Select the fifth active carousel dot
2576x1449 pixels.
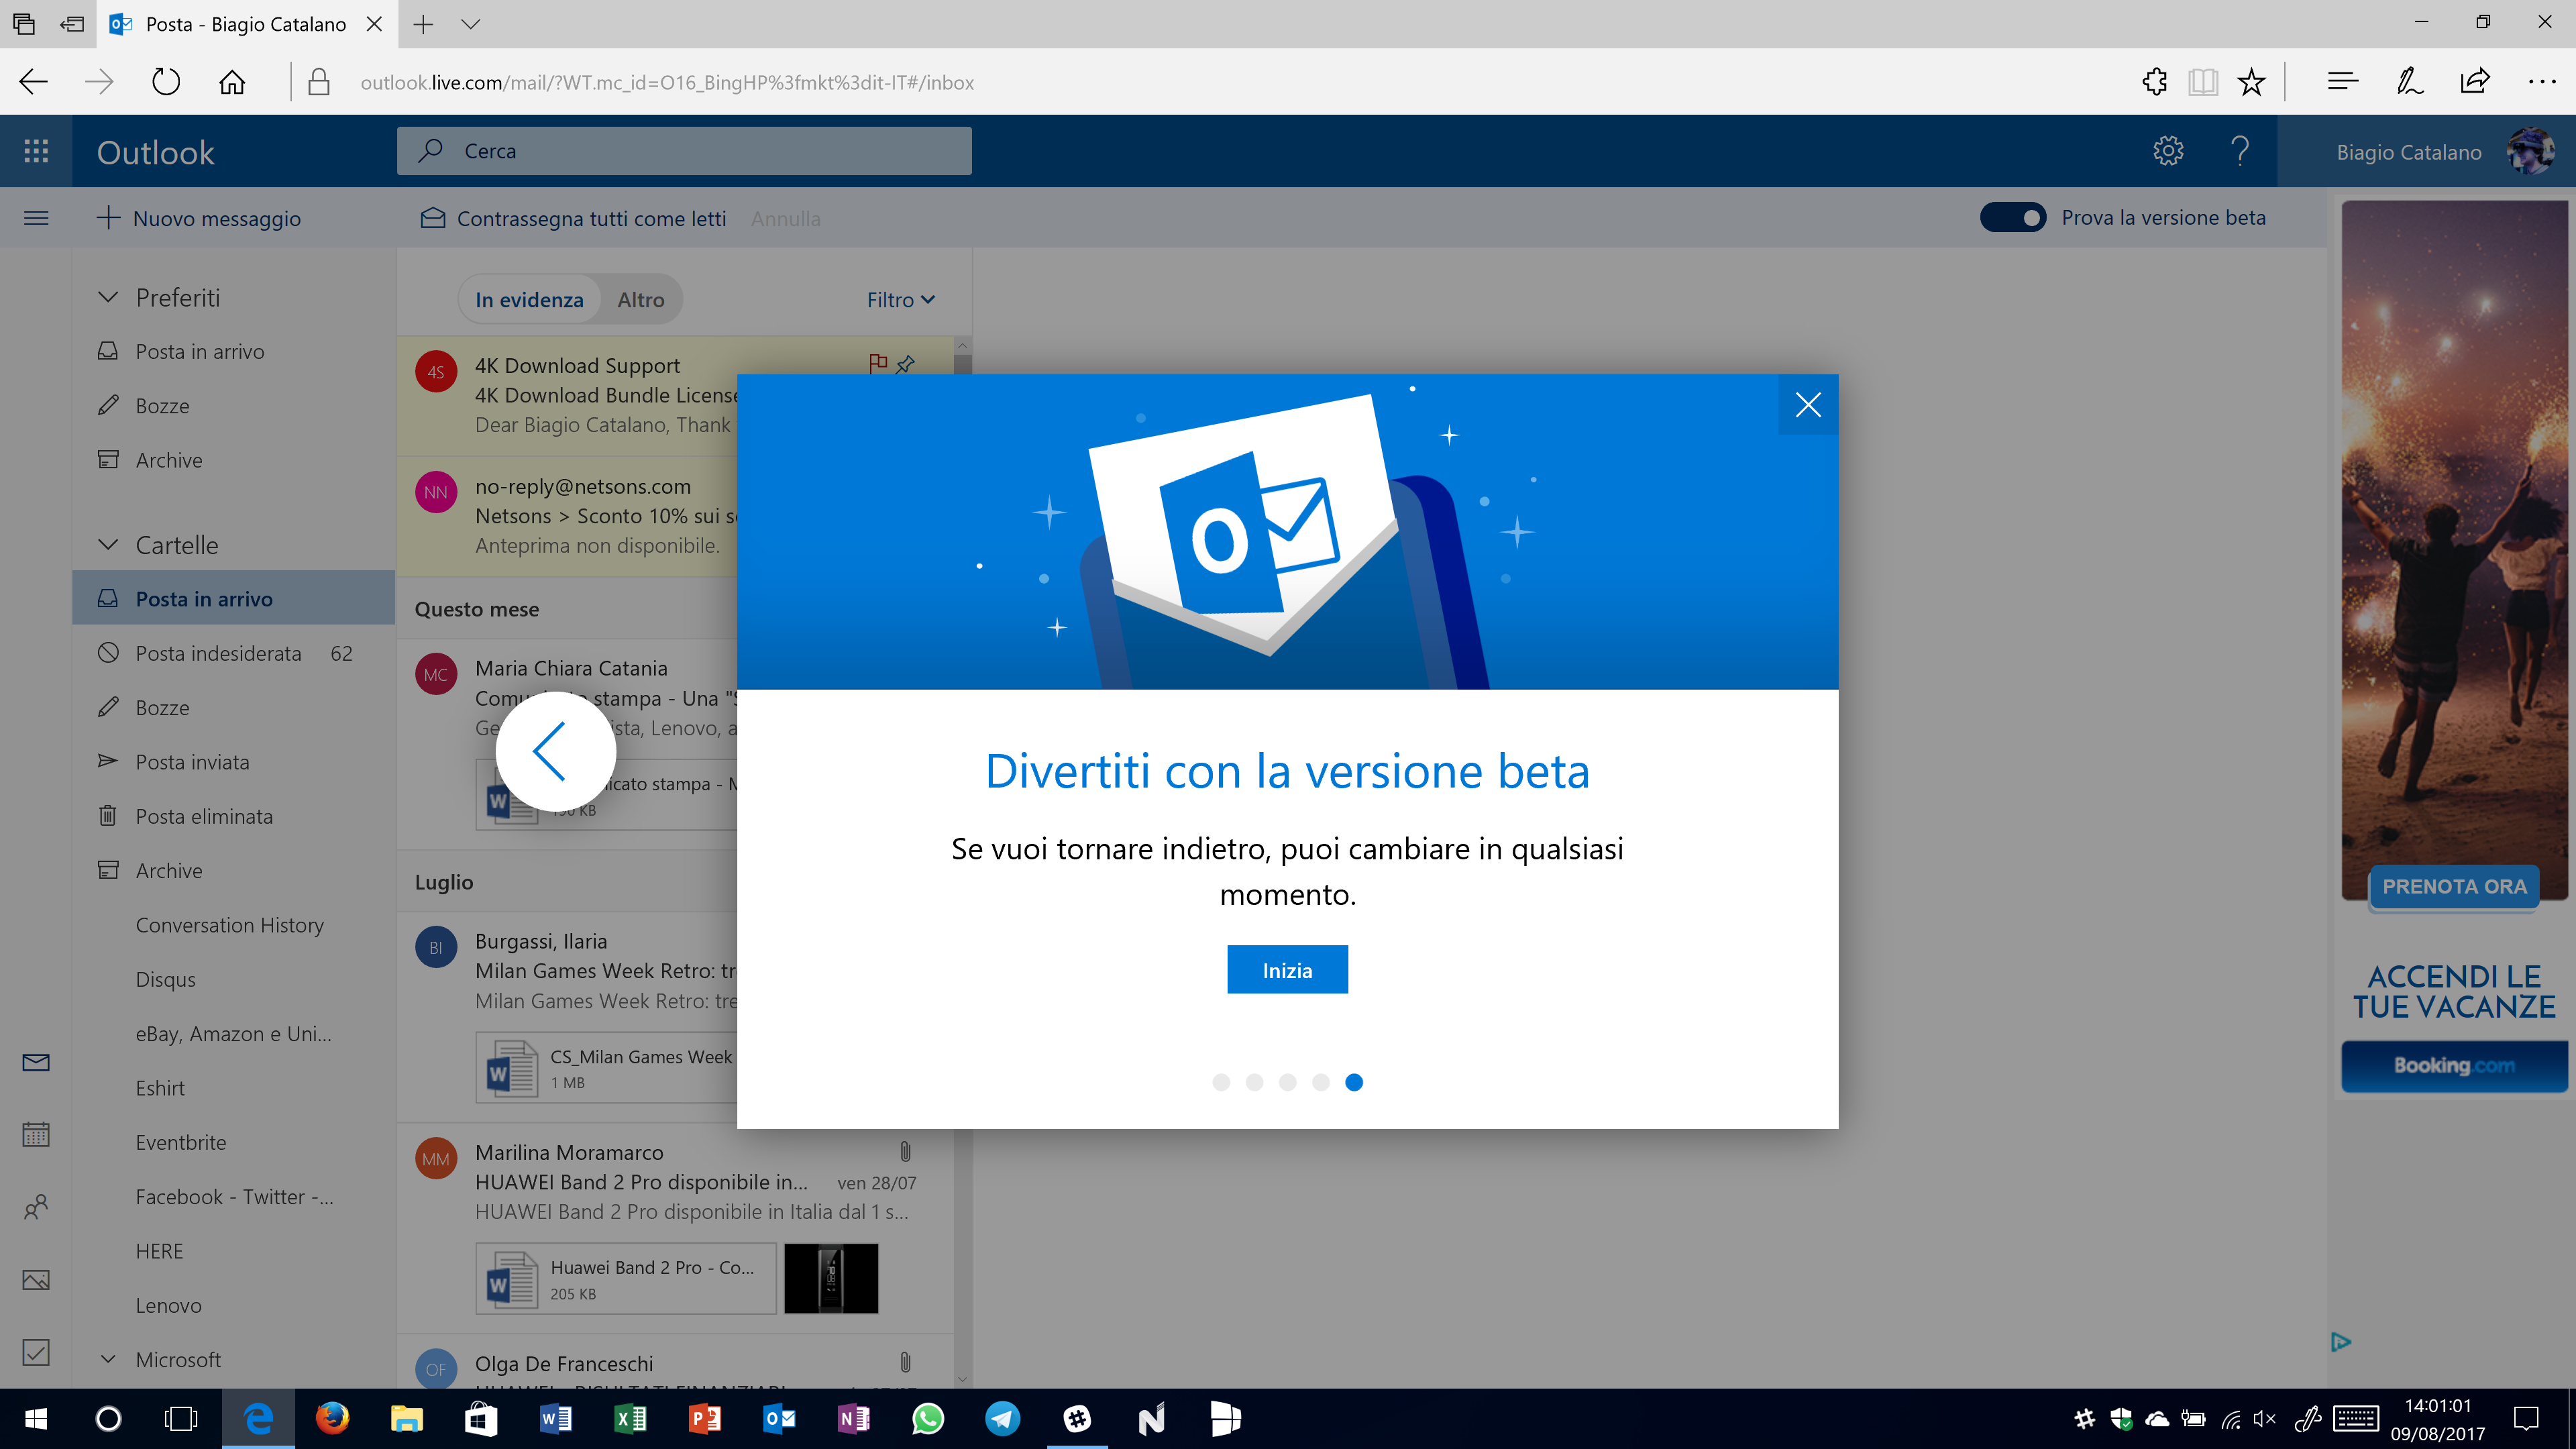click(x=1354, y=1082)
